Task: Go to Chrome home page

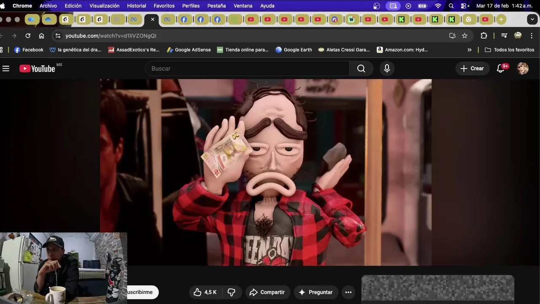Action: [x=41, y=36]
